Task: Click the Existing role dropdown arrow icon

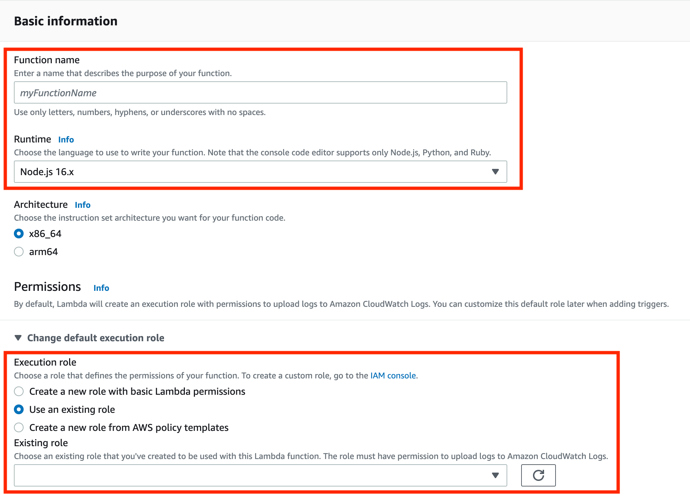Action: click(495, 475)
